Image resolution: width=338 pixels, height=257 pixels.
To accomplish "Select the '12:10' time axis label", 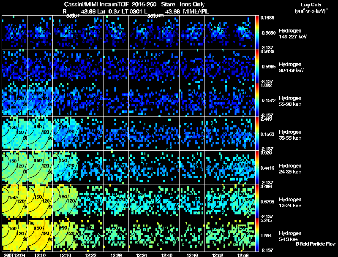I will 40,255.
